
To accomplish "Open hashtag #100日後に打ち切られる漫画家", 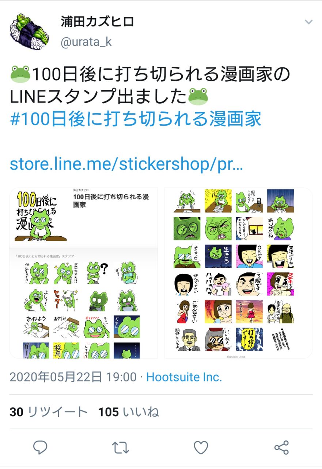I will [136, 119].
